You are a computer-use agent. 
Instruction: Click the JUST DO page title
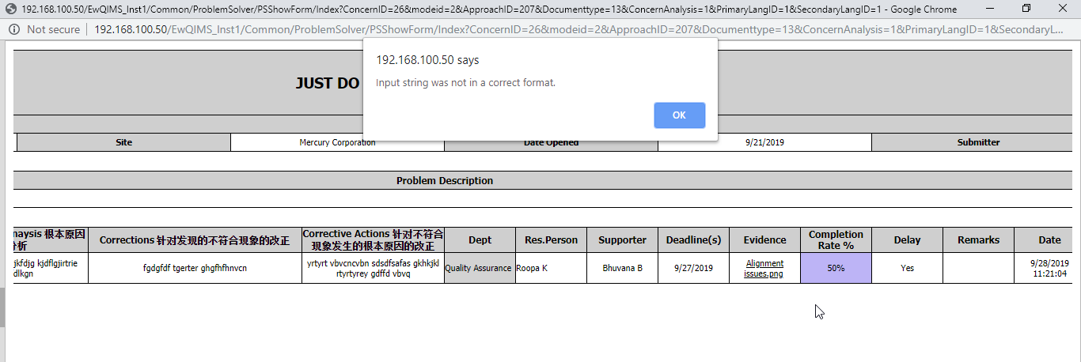click(x=328, y=83)
